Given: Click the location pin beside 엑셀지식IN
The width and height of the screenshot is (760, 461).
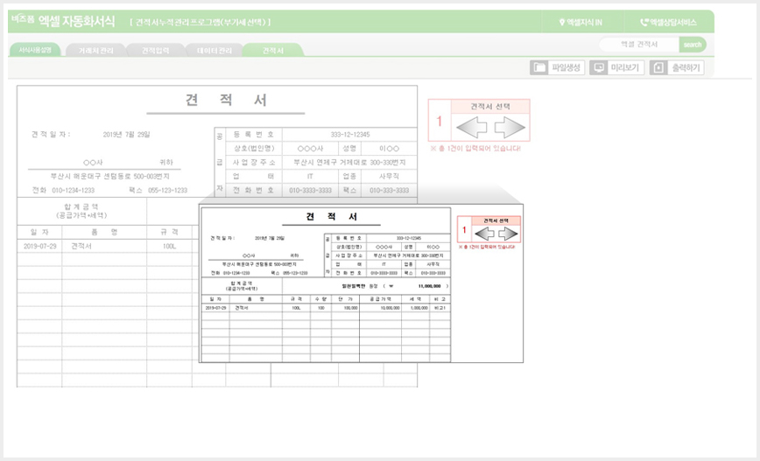Looking at the screenshot, I should click(x=562, y=22).
